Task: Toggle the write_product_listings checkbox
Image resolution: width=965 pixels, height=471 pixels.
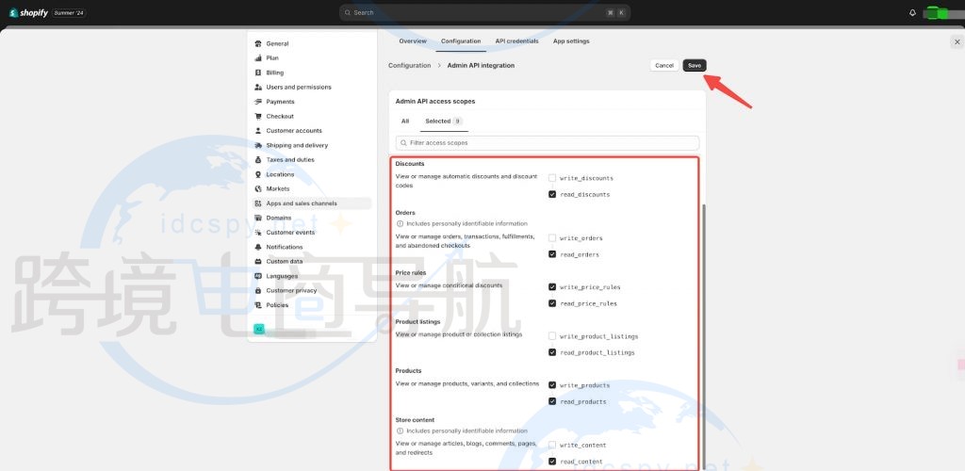Action: coord(552,336)
